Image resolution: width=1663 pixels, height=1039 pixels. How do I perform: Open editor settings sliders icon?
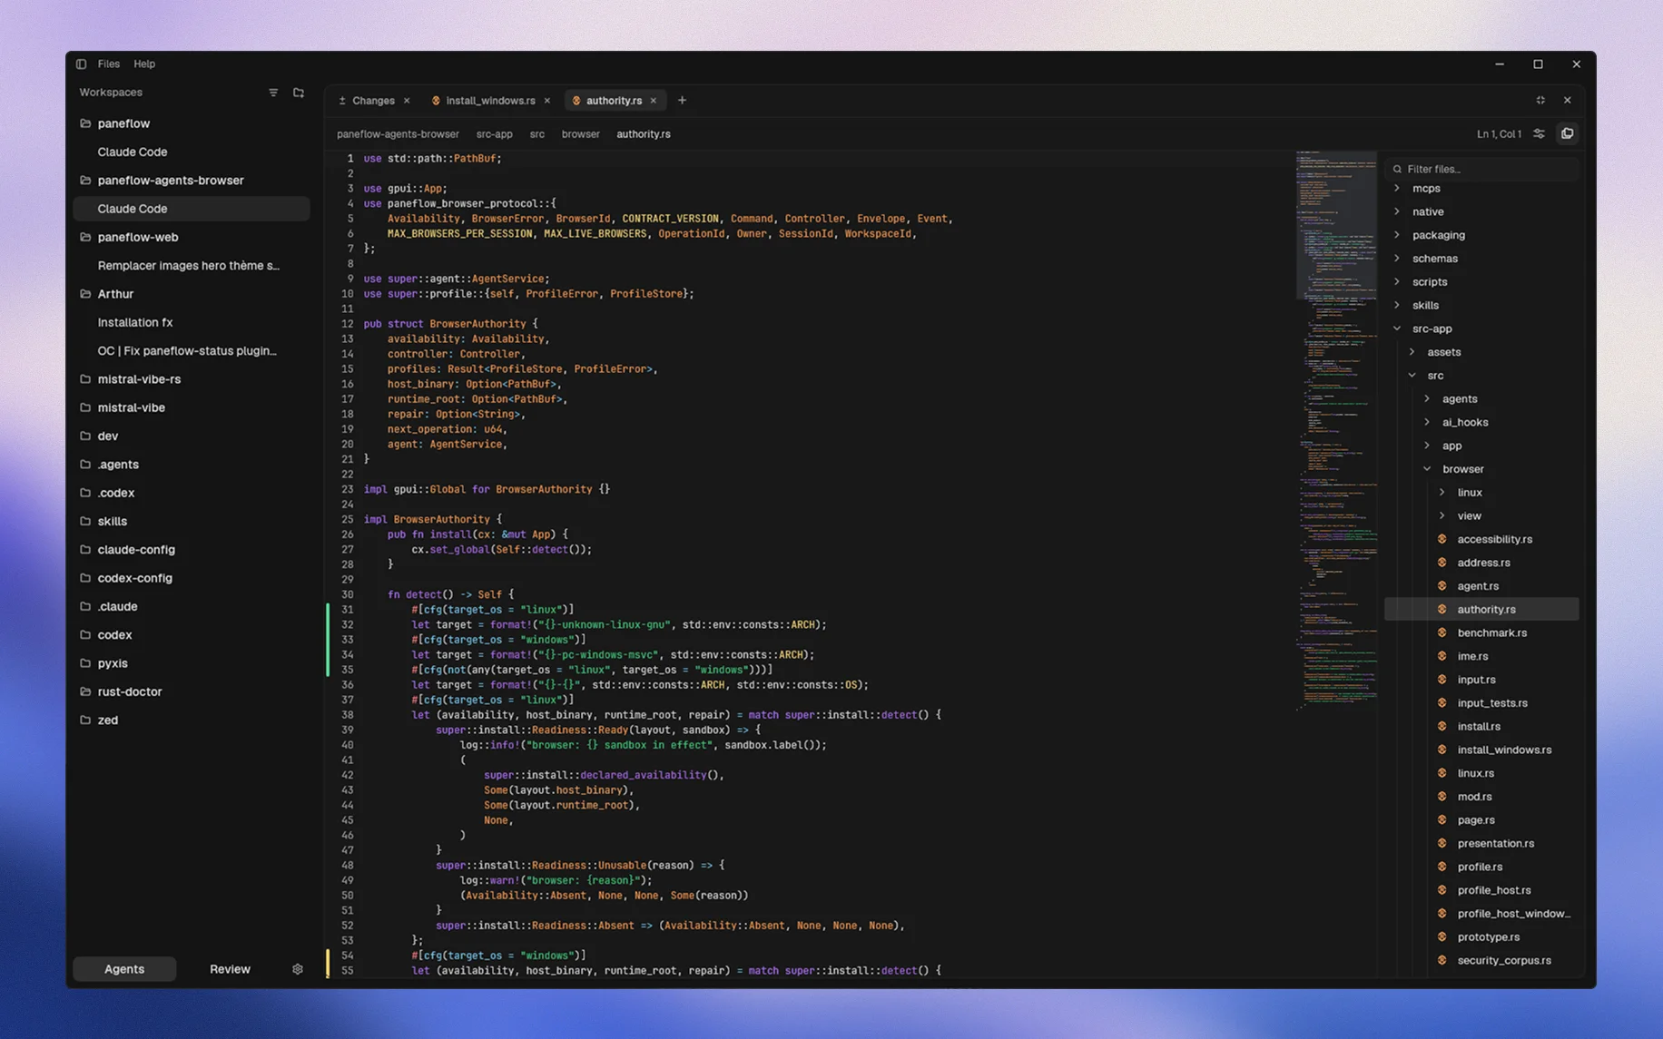(1540, 134)
